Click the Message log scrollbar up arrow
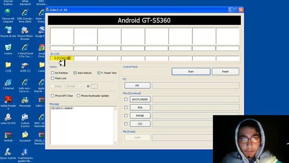Screen dimensions: 289x163 coord(115,108)
